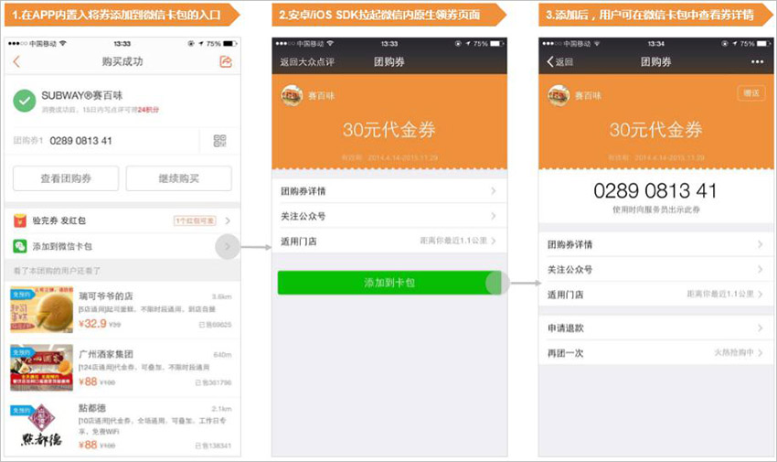
Task: Tap the back arrow on purchase success screen
Action: coord(16,61)
